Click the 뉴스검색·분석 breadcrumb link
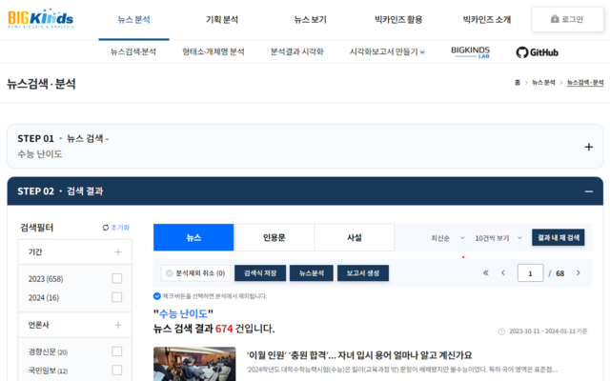This screenshot has width=610, height=381. click(x=585, y=83)
